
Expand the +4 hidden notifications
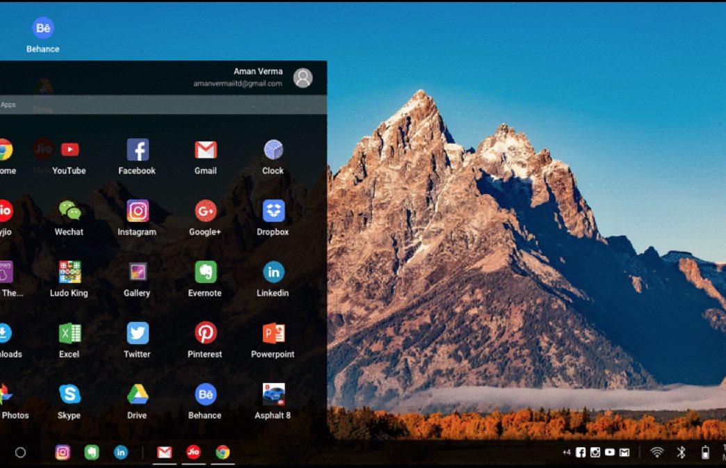click(x=566, y=453)
